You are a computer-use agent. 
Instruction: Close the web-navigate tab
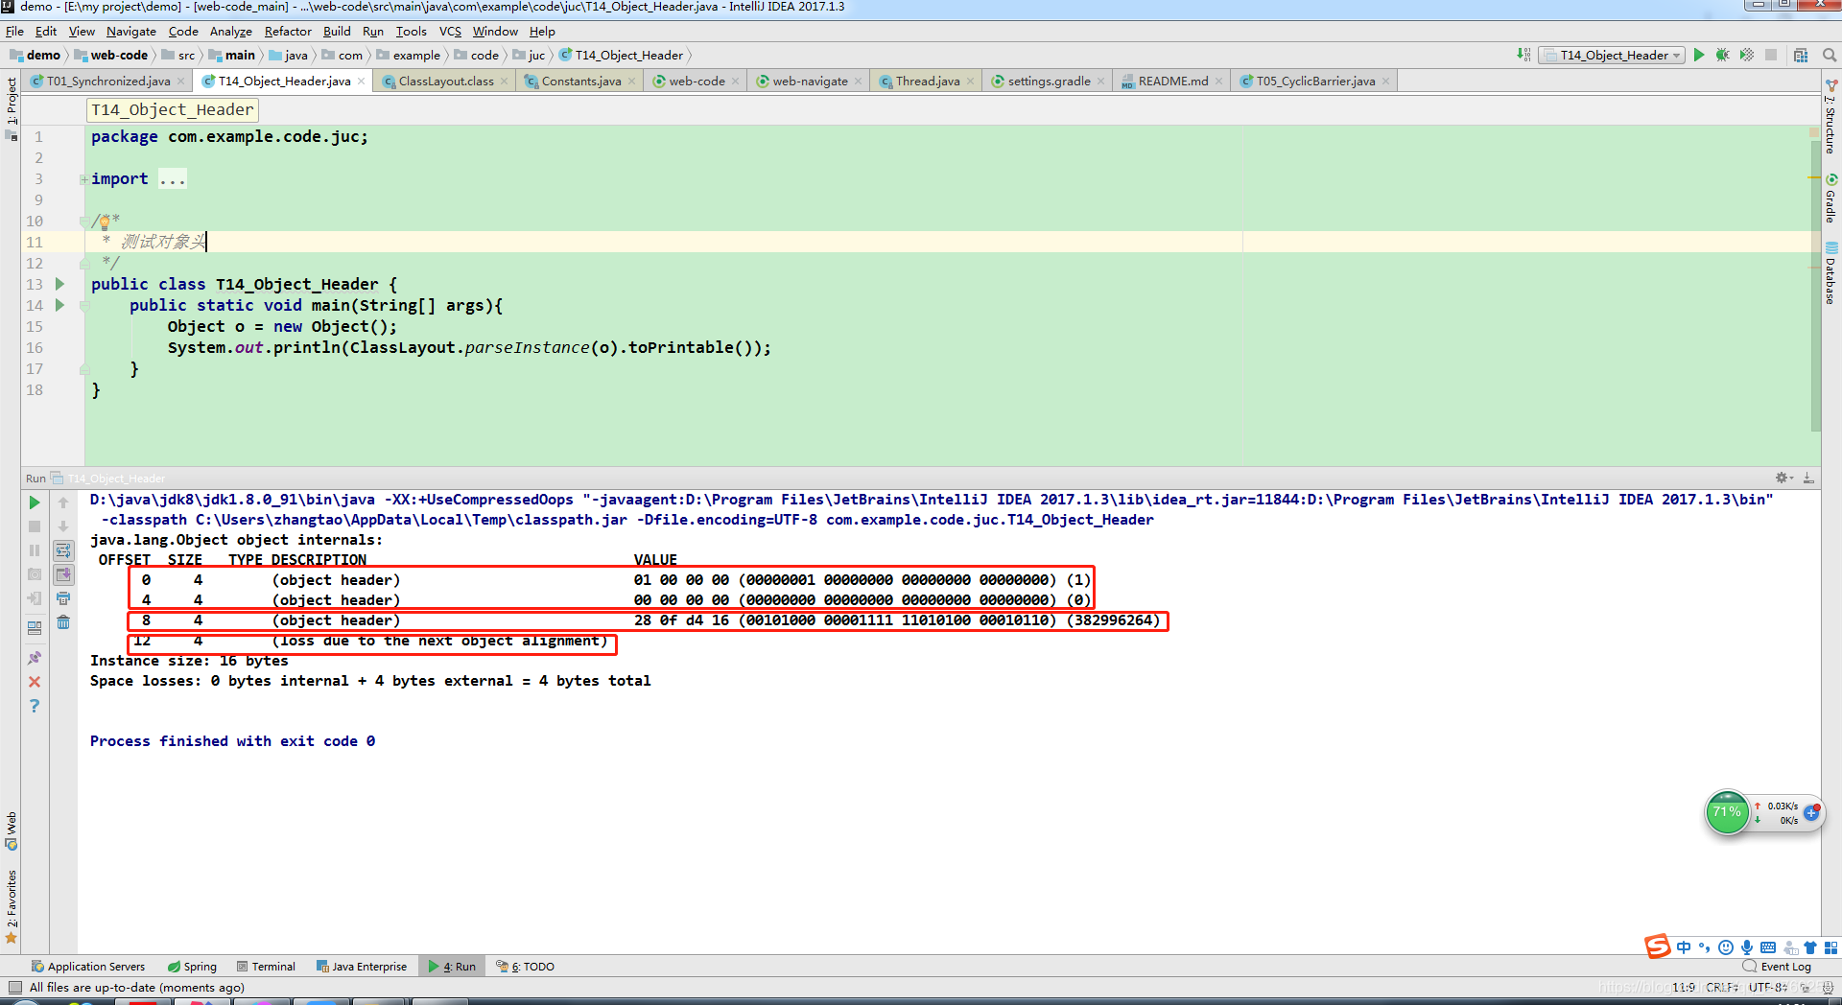859,82
